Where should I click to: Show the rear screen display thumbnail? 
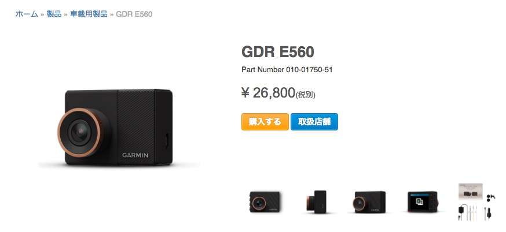pyautogui.click(x=423, y=202)
